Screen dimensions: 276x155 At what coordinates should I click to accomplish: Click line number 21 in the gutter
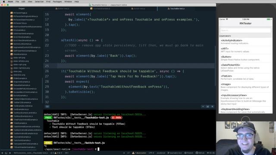(47, 40)
